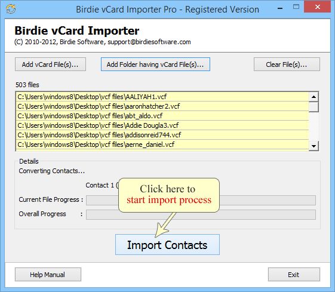Open the Help Manual
Image resolution: width=335 pixels, height=292 pixels.
(48, 275)
